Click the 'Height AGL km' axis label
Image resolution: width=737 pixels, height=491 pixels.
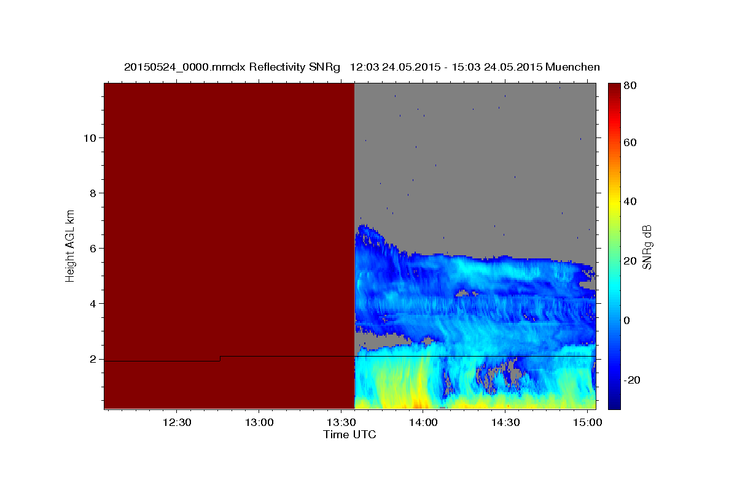70,245
